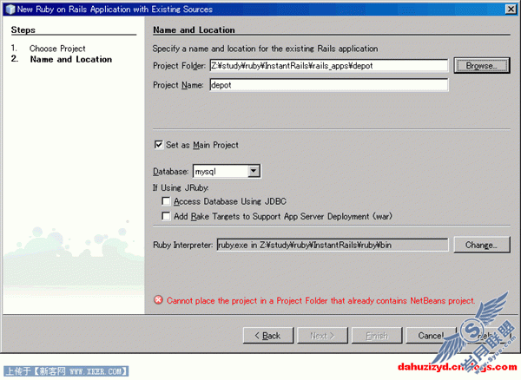The height and width of the screenshot is (380, 521).
Task: Click the Database label
Action: coord(171,172)
